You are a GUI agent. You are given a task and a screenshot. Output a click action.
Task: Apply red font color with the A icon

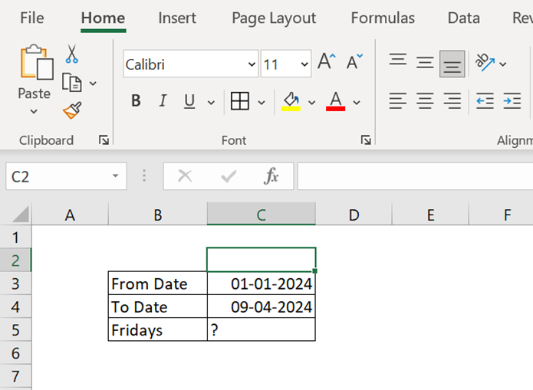[x=335, y=101]
